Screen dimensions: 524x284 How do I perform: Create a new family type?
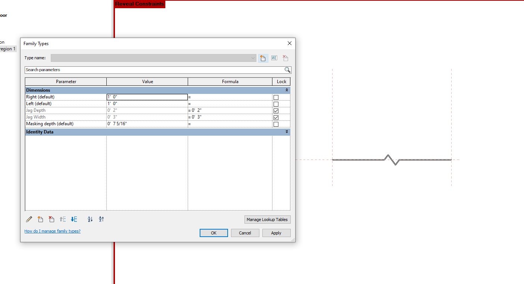click(263, 58)
